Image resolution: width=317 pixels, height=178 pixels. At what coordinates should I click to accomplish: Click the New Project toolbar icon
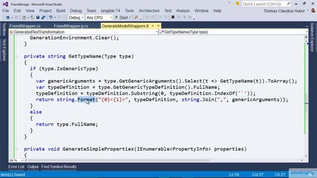24,18
